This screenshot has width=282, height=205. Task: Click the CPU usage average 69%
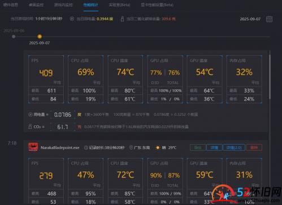(86, 72)
